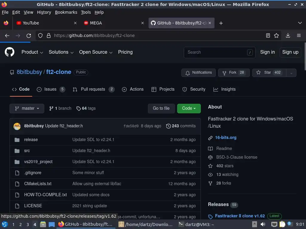Viewport: 306px width, 229px height.
Task: Open the Actions repository tab
Action: (x=133, y=89)
